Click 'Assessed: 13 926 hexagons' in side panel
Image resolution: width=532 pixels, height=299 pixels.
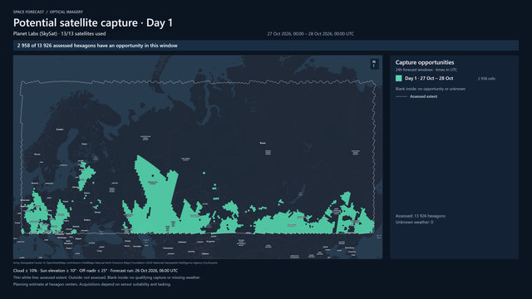421,216
